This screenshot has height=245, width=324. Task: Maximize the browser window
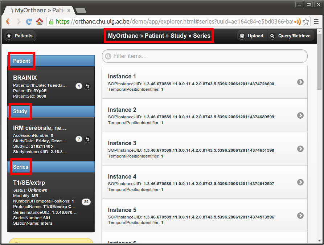point(309,4)
